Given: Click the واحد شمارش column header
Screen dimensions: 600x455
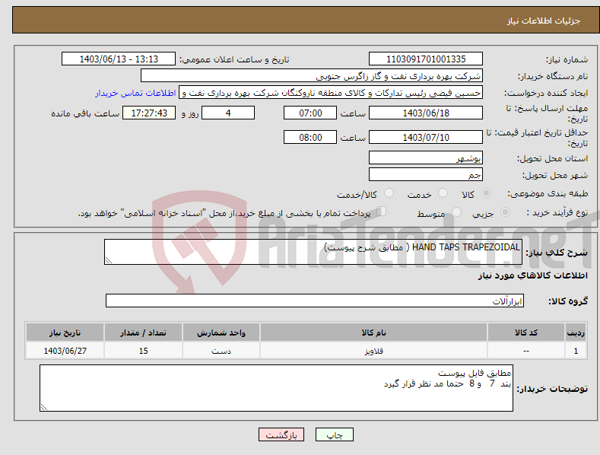Looking at the screenshot, I should pos(221,332).
